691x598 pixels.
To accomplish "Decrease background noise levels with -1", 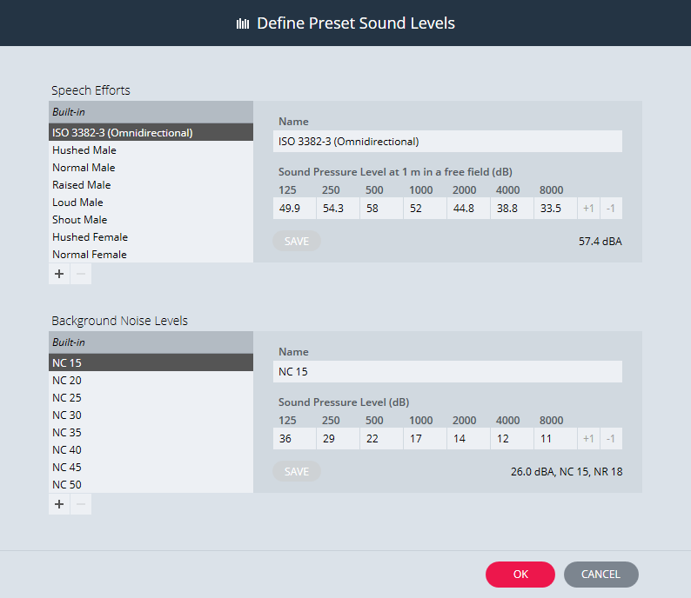I will (x=611, y=438).
